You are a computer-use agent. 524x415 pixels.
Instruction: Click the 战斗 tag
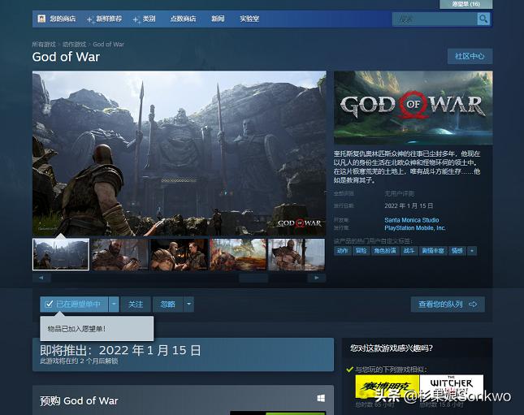point(409,251)
